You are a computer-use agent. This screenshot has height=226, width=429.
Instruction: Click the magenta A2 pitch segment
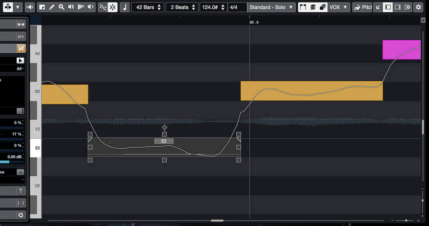coord(401,50)
